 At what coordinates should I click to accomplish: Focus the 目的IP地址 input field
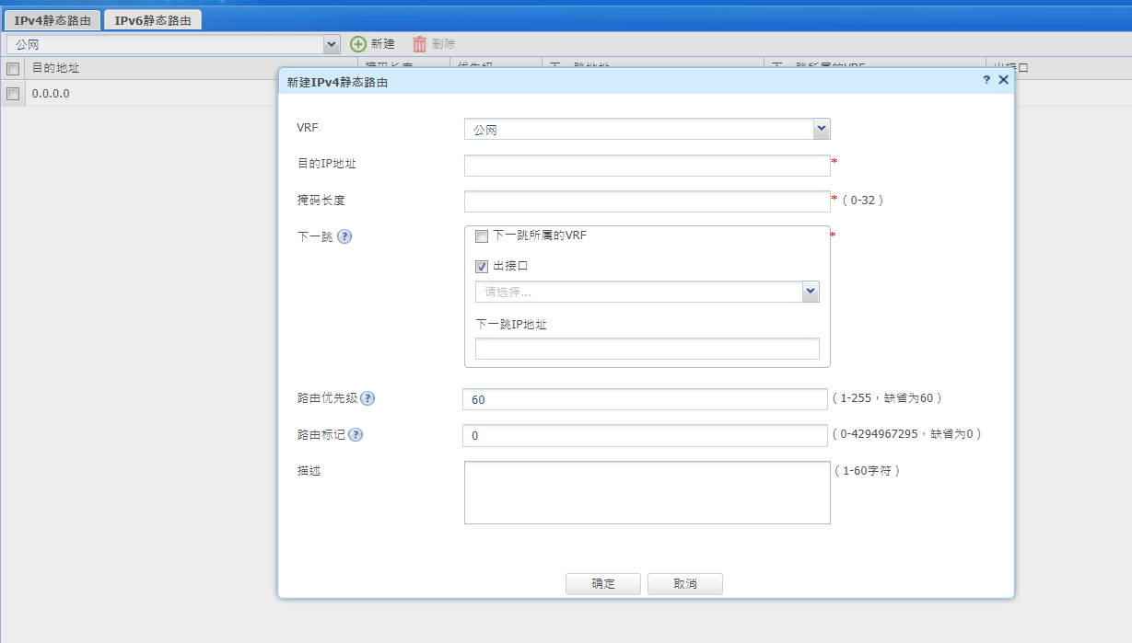(648, 166)
